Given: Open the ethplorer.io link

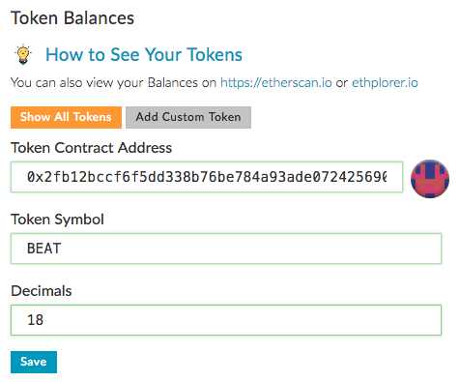Looking at the screenshot, I should [385, 83].
